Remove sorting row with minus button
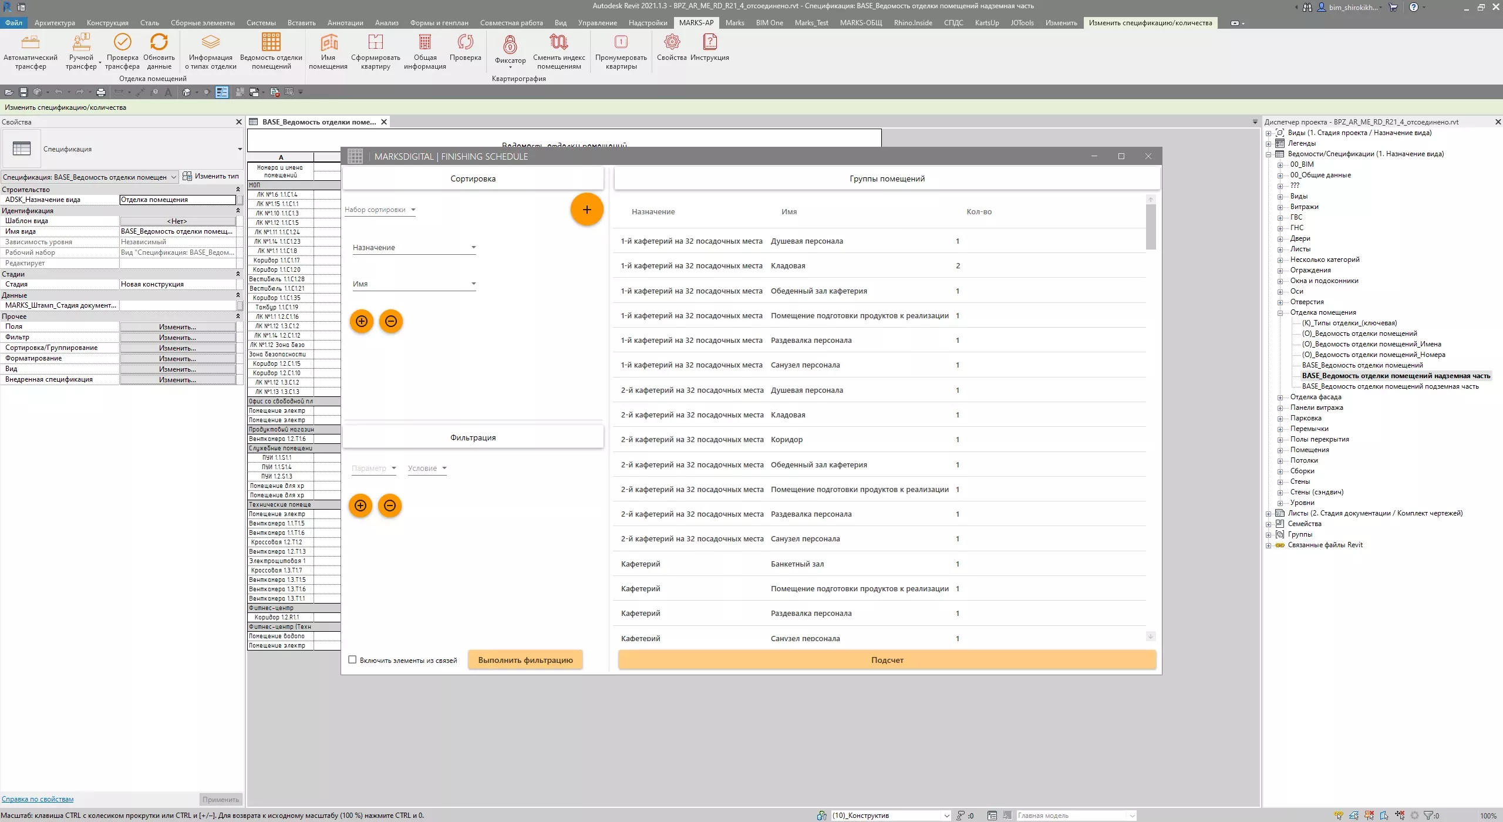The height and width of the screenshot is (822, 1503). pyautogui.click(x=391, y=321)
